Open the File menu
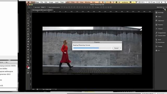 (42, 2)
